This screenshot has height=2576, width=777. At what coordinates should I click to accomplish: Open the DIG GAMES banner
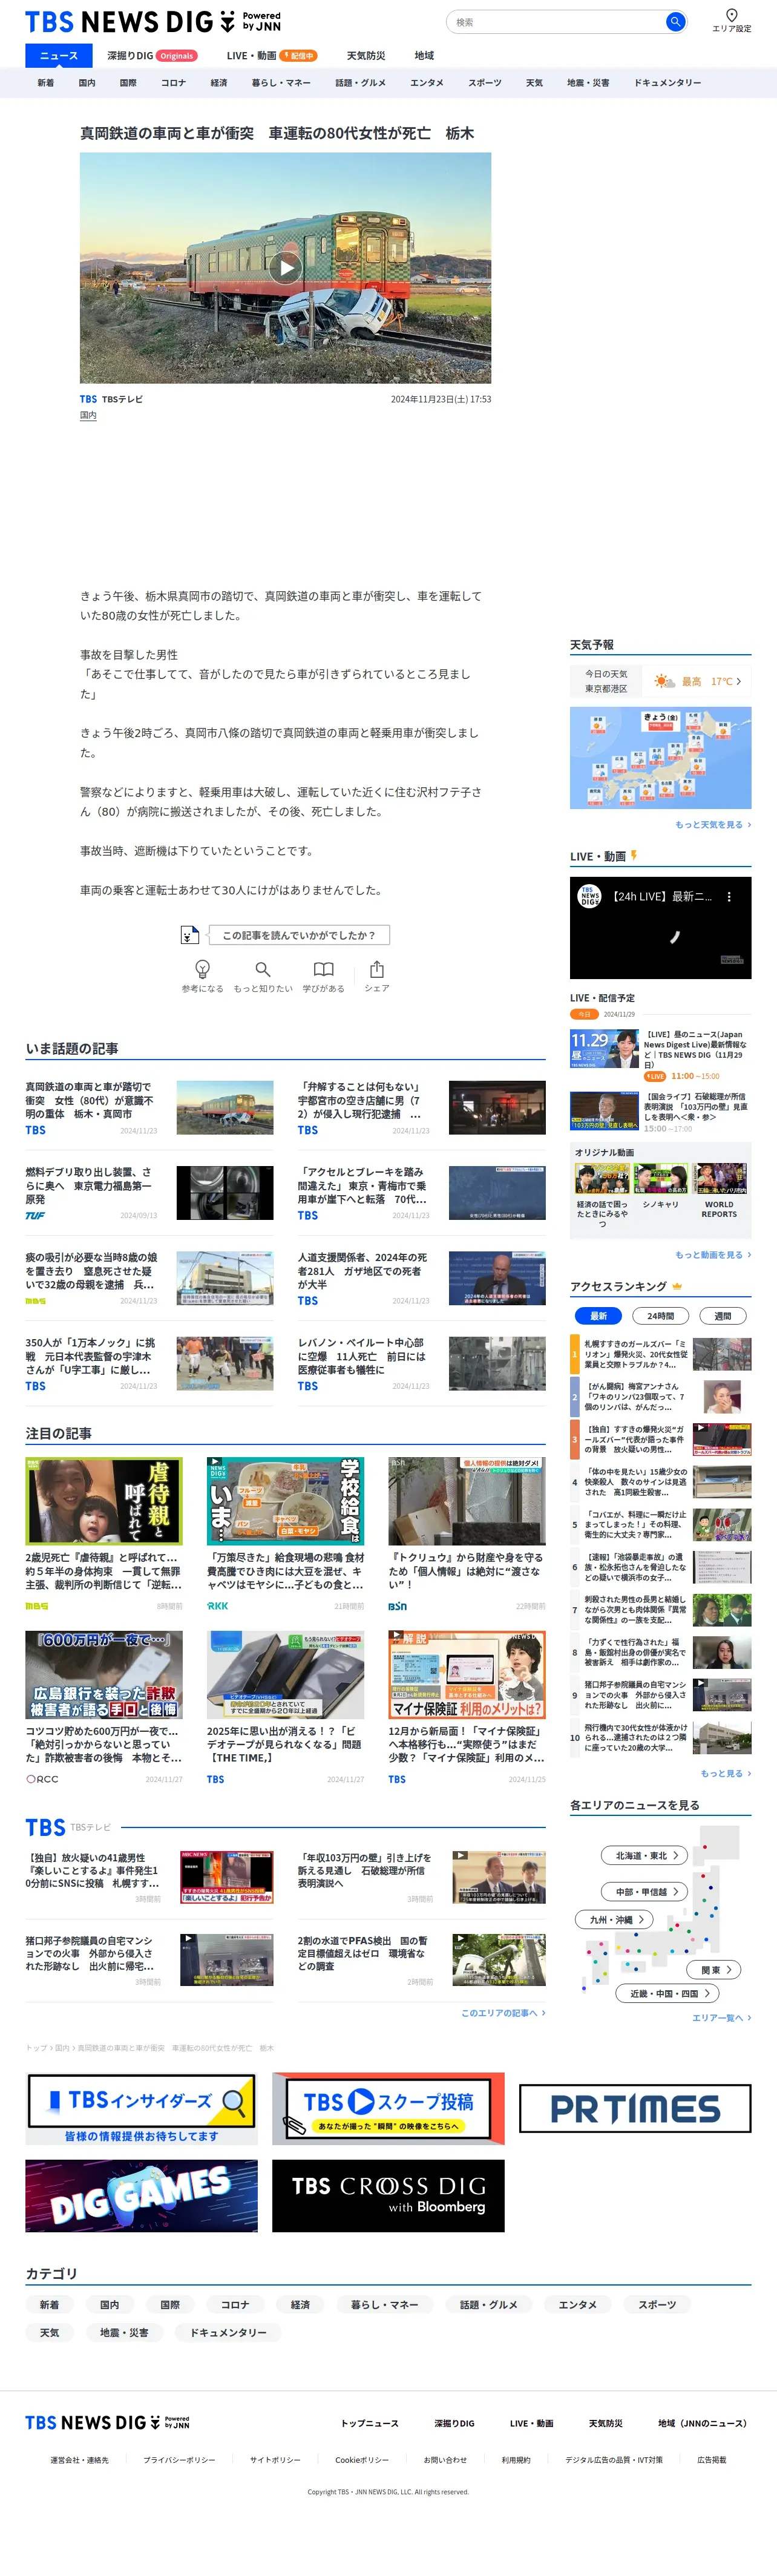141,2196
